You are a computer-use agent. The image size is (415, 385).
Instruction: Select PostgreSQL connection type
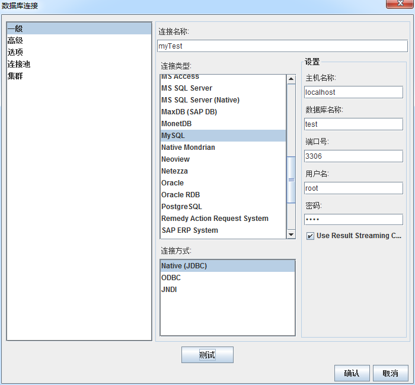click(x=223, y=207)
